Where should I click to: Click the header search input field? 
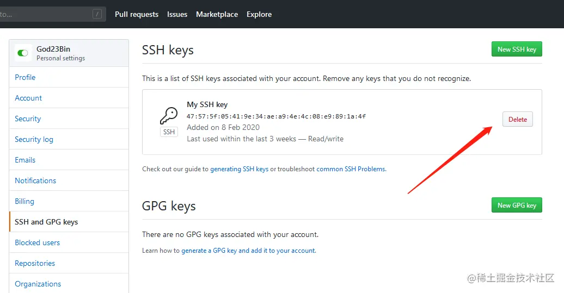pos(44,14)
